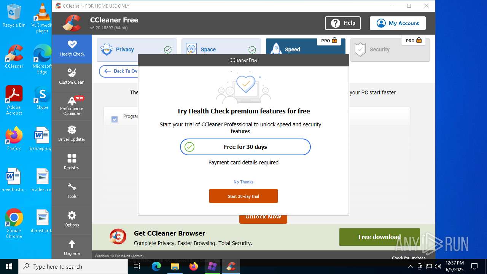Screen dimensions: 487x274
Task: Open File Explorer from taskbar
Action: [175, 266]
